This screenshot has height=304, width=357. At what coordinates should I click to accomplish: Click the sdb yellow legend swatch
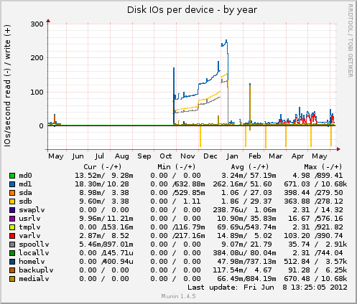tap(12, 201)
